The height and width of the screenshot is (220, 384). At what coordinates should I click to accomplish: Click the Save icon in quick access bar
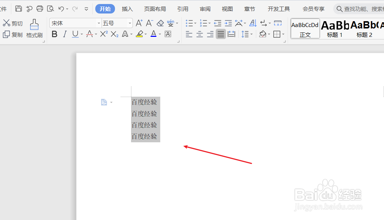(x=18, y=9)
